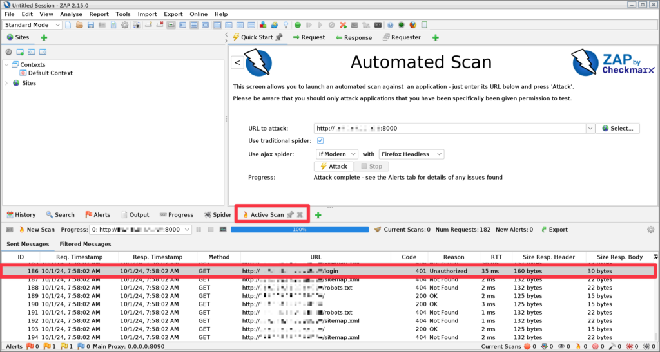Click the pause scan icon

tap(199, 230)
